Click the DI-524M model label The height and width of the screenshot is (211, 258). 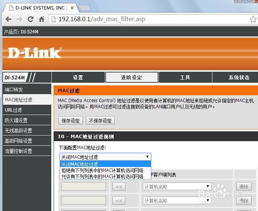[x=15, y=77]
